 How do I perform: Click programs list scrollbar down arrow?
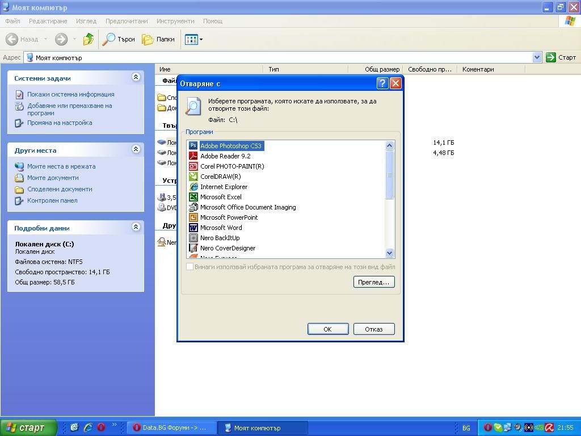pyautogui.click(x=389, y=253)
